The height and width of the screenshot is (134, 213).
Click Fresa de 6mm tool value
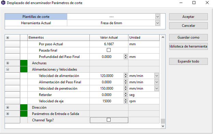(x=111, y=23)
